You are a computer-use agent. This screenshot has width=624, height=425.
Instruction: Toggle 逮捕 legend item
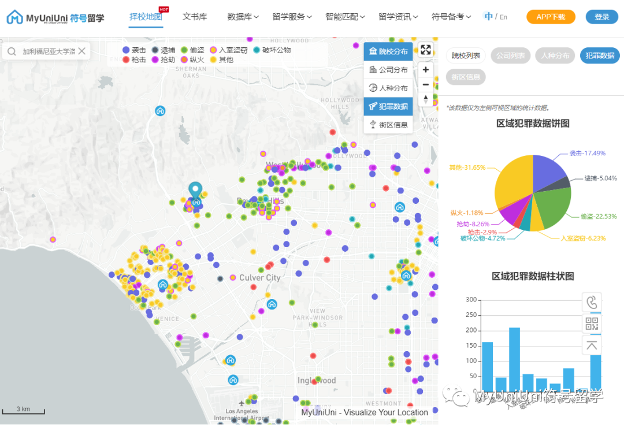(163, 50)
